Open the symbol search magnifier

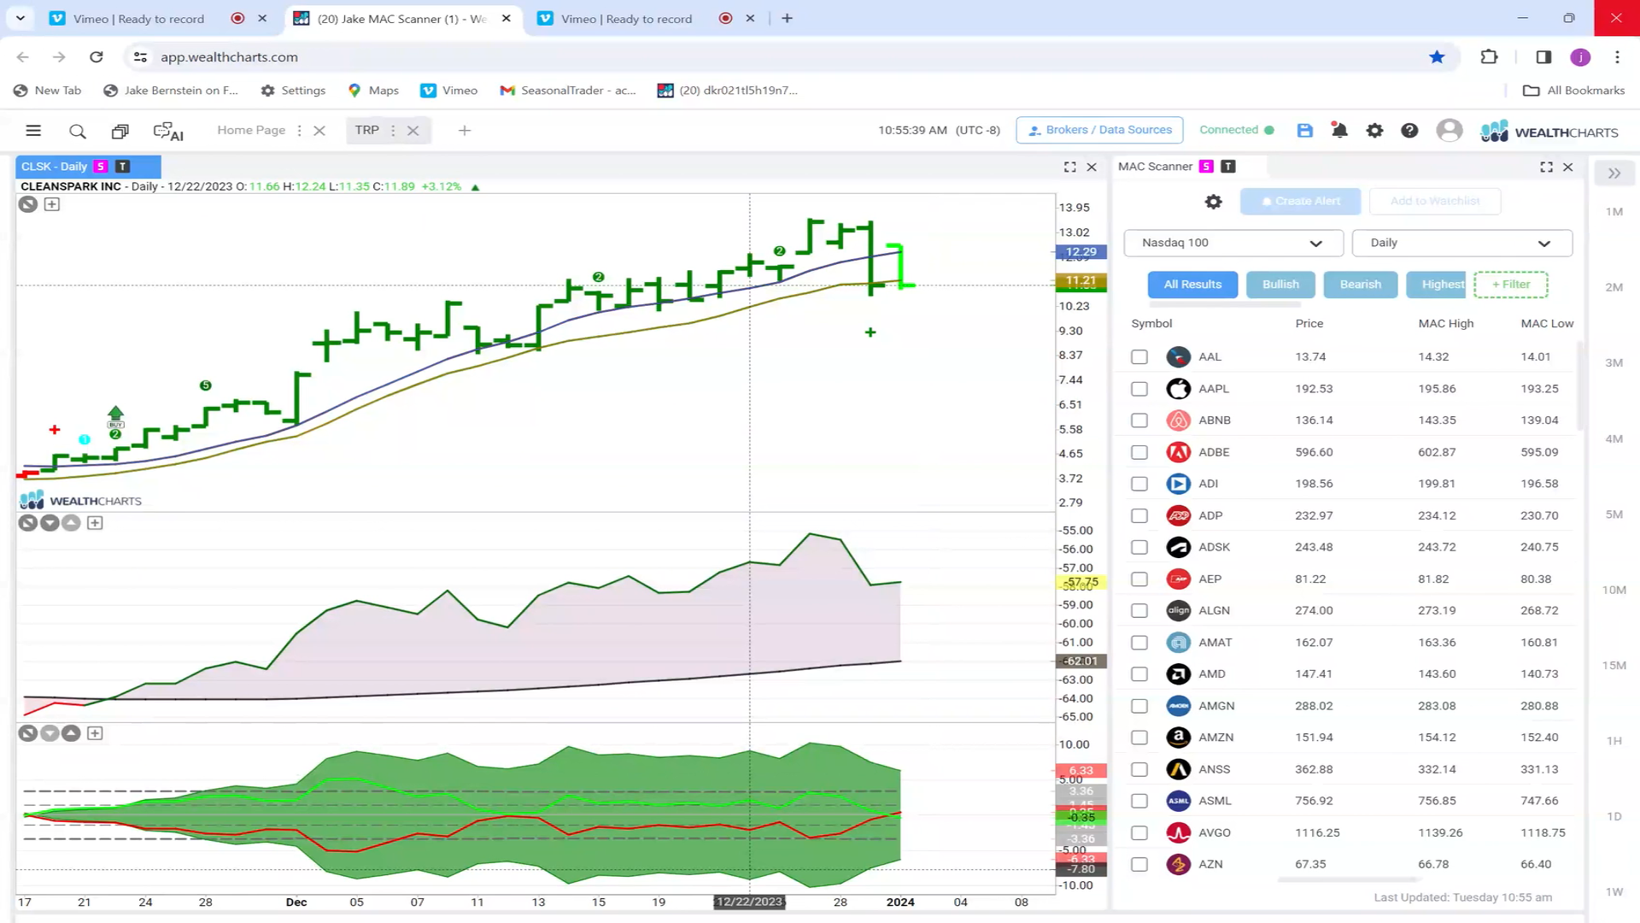pyautogui.click(x=78, y=131)
